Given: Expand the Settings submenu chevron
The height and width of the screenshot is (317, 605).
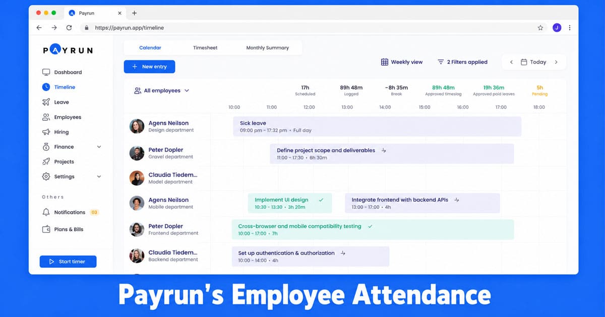Looking at the screenshot, I should 99,177.
